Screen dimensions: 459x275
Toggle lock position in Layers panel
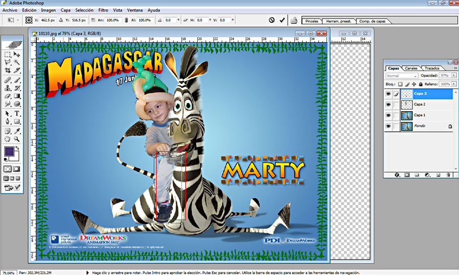[x=414, y=85]
